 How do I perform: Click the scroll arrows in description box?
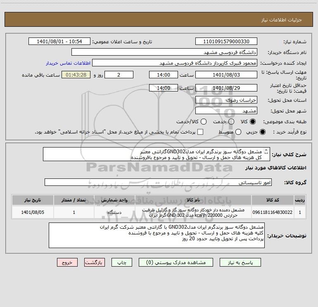click(266, 151)
